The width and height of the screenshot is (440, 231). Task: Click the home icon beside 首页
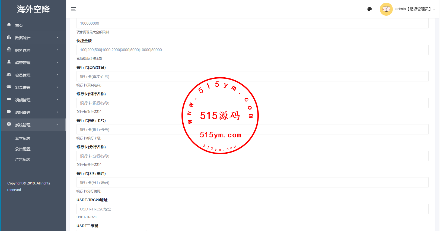pos(9,25)
